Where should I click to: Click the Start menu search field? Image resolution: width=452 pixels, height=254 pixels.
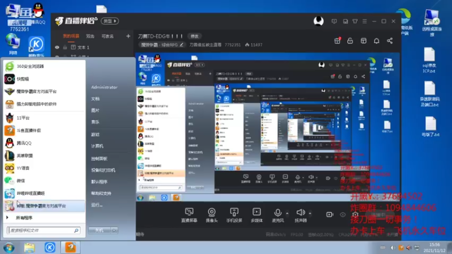coord(44,230)
